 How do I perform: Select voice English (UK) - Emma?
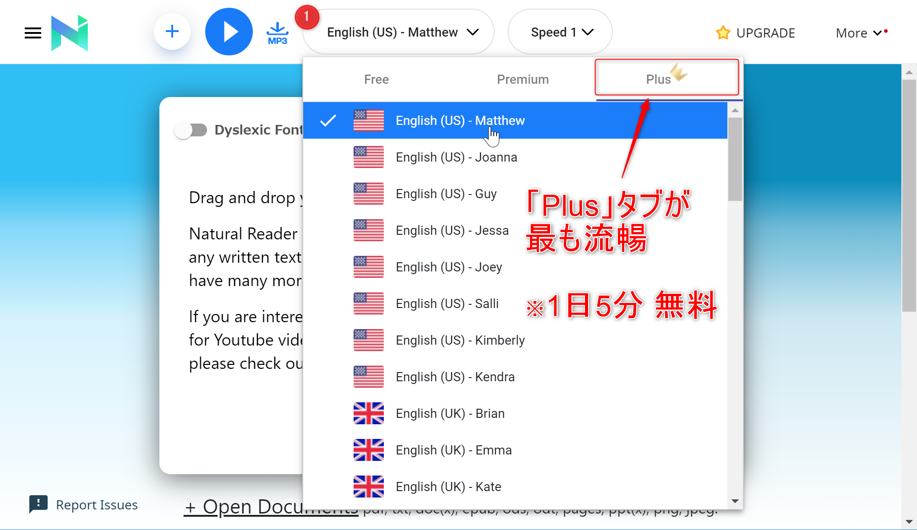coord(515,450)
